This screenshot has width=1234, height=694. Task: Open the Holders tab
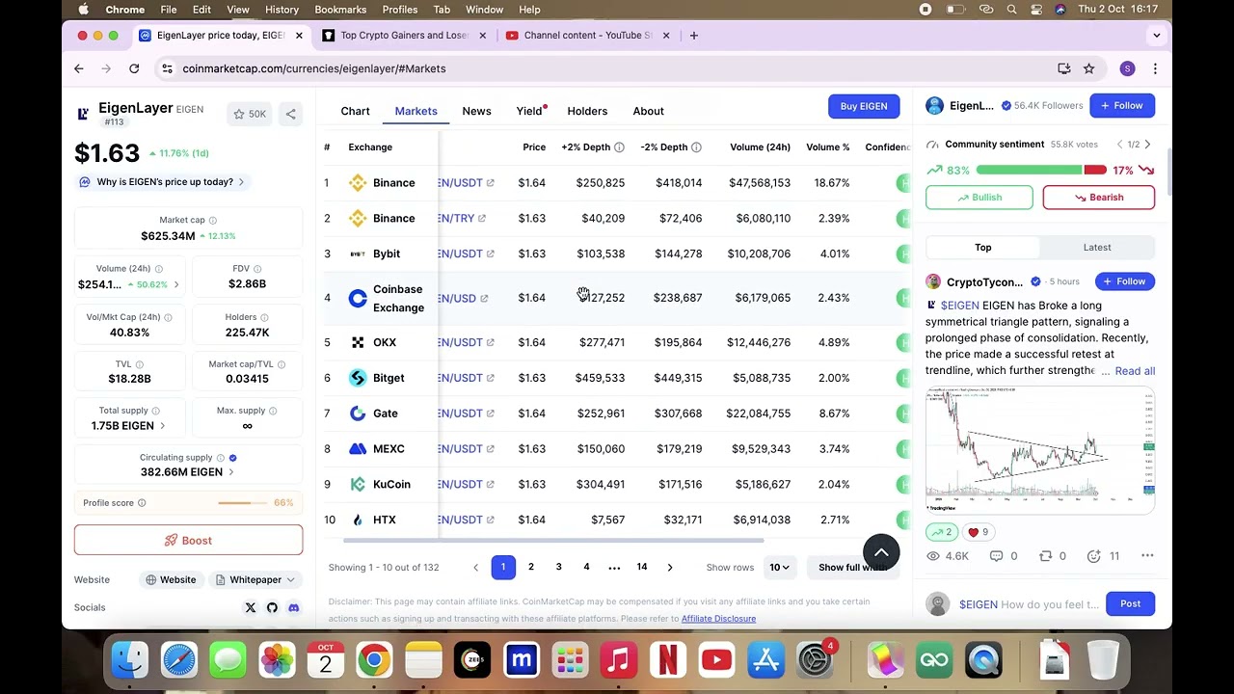tap(587, 111)
